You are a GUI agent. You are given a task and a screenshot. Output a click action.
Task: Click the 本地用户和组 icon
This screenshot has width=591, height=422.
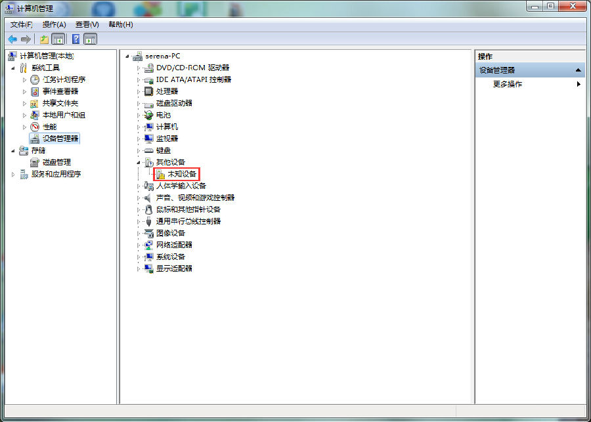click(x=35, y=115)
